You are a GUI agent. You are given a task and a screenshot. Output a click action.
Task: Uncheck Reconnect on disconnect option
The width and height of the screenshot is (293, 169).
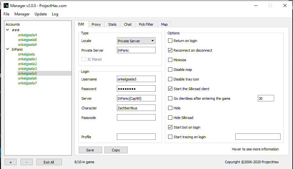pos(170,50)
